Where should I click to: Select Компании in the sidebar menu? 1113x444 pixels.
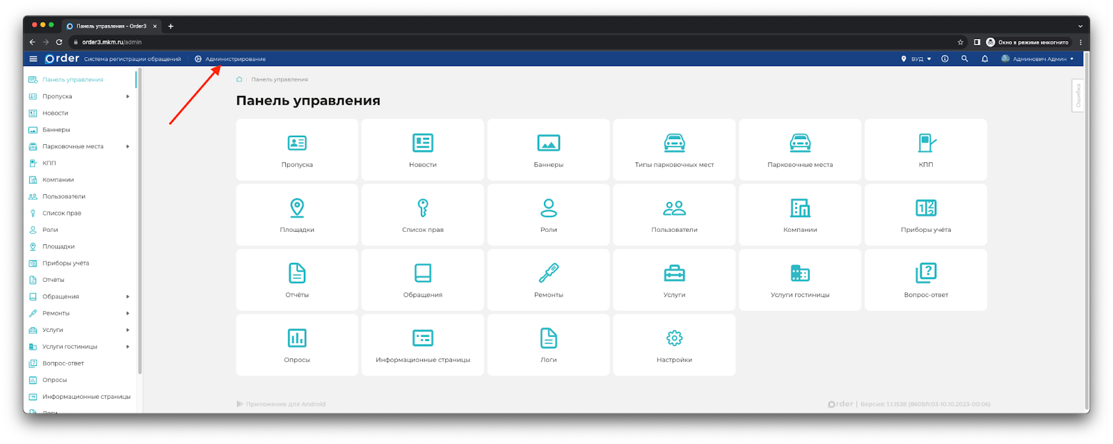click(x=58, y=180)
